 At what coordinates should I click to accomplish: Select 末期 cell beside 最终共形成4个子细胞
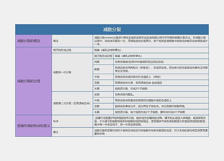103,112
